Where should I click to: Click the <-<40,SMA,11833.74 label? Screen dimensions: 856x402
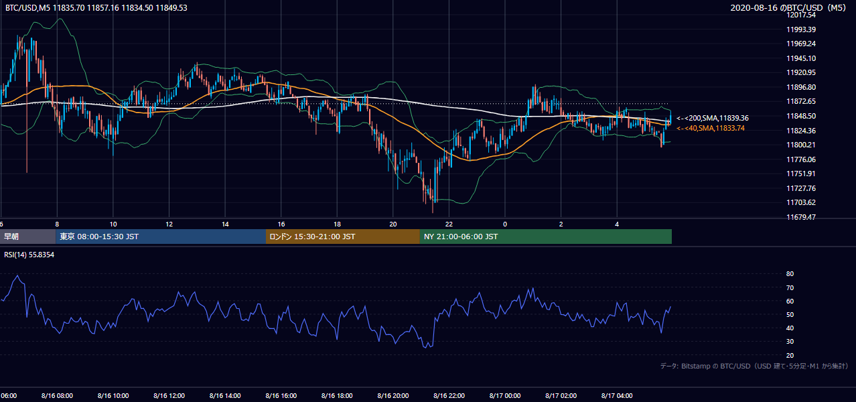point(711,128)
